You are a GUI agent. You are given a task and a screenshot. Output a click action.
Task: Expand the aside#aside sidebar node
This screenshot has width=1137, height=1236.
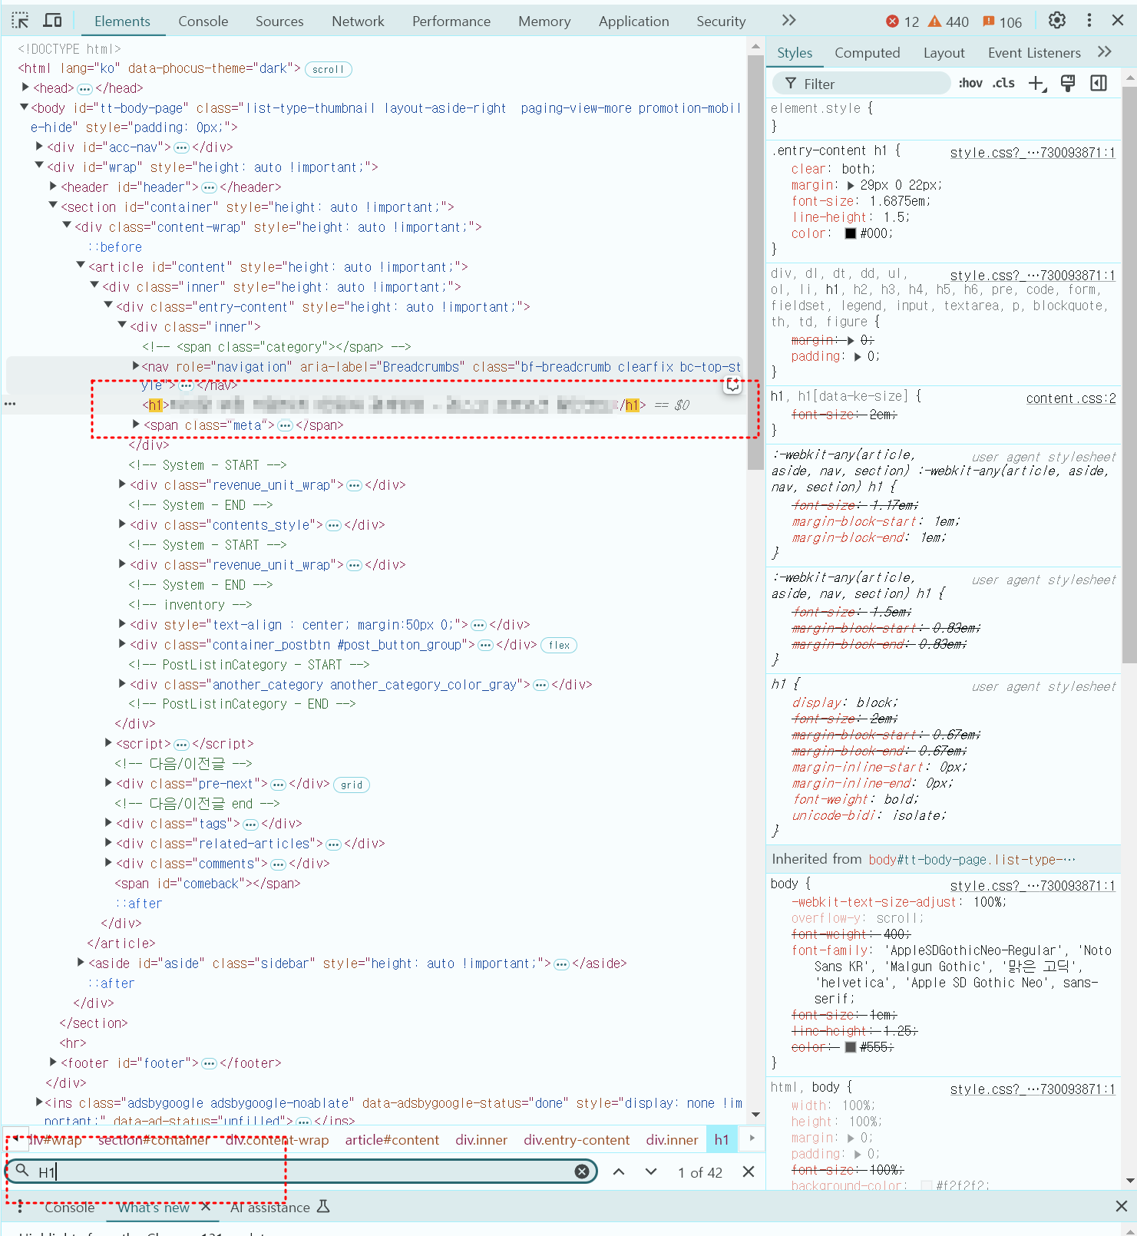point(81,963)
